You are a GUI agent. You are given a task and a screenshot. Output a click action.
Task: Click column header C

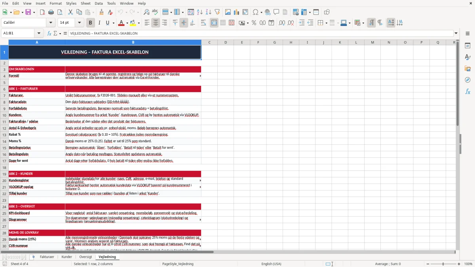point(209,42)
